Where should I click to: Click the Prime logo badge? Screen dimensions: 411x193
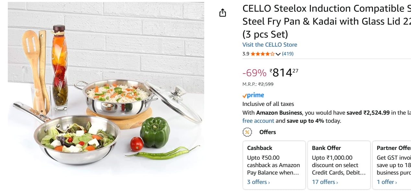click(253, 95)
